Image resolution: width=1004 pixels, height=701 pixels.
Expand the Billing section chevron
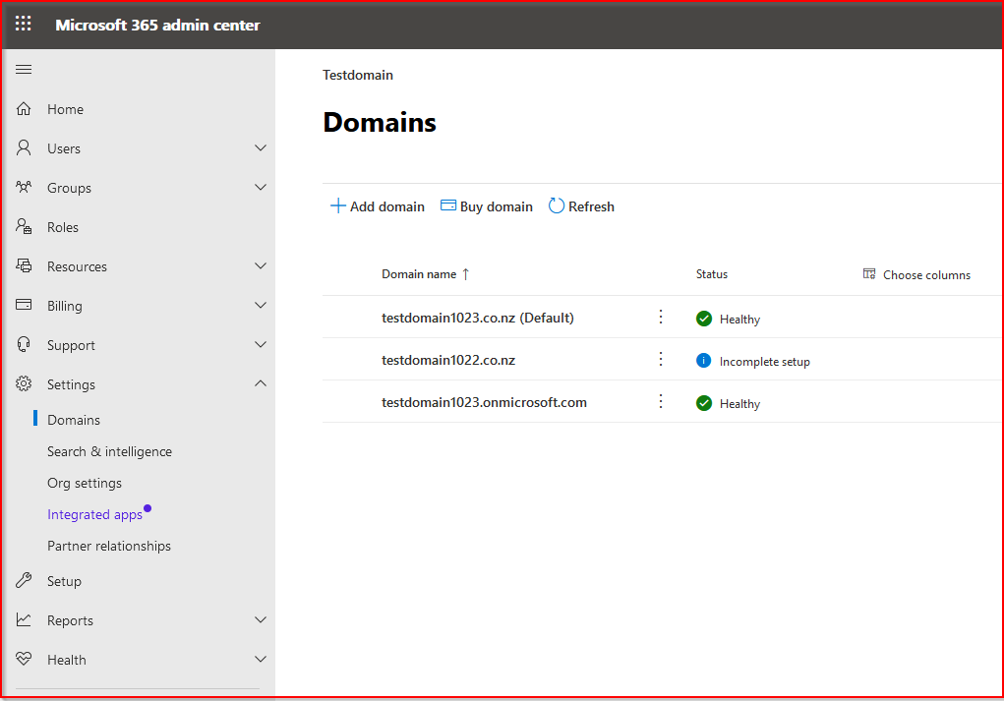click(261, 306)
